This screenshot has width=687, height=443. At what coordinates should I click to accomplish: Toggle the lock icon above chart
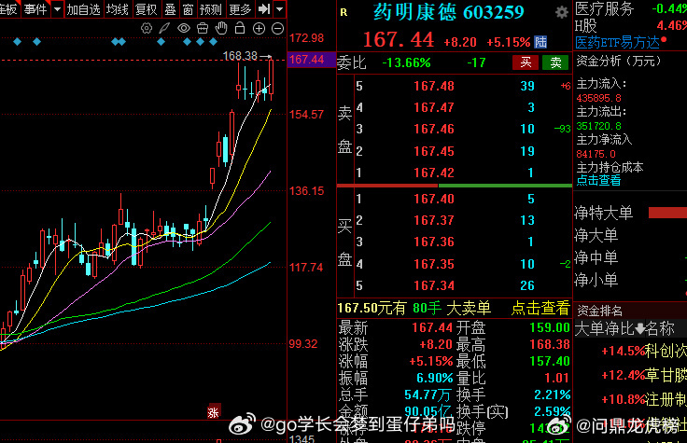tap(240, 29)
